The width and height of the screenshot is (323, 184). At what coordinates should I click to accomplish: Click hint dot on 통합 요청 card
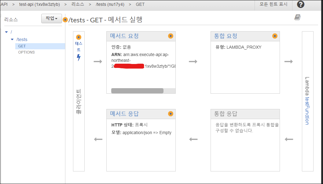(275, 36)
